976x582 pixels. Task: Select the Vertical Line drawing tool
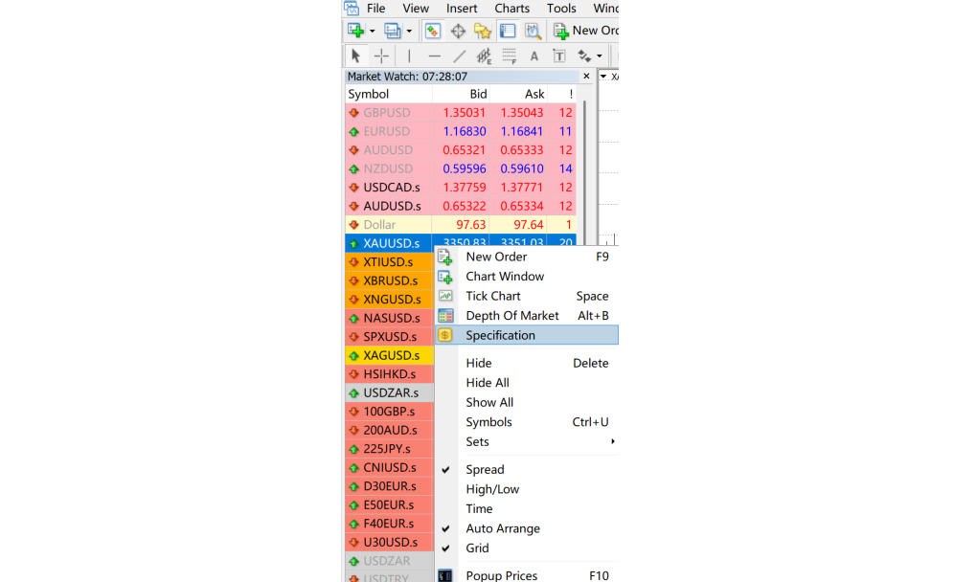409,56
